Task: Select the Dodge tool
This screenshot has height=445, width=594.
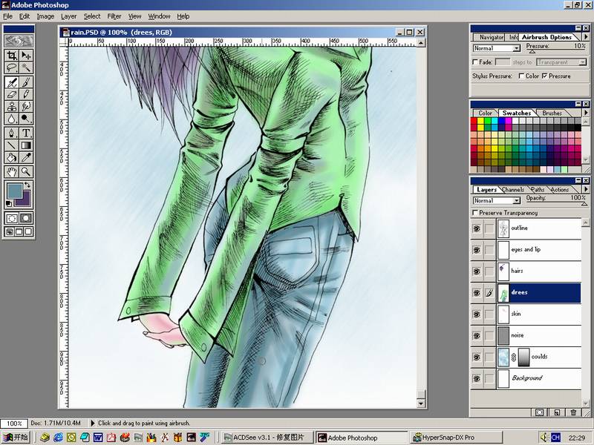Action: click(26, 119)
